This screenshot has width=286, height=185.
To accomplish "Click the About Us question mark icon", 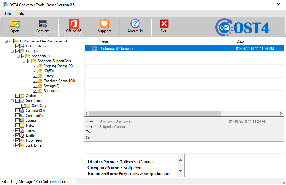I will click(x=135, y=24).
